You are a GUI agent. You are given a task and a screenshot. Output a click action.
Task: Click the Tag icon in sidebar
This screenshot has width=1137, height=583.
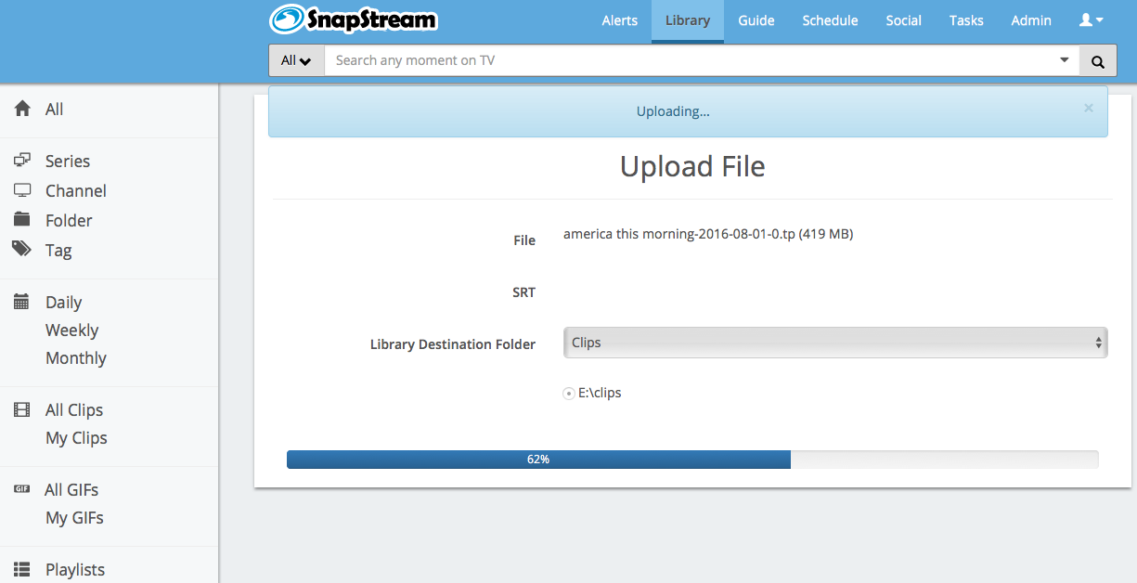pyautogui.click(x=22, y=250)
